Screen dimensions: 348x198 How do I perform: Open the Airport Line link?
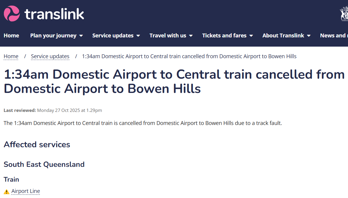click(x=26, y=191)
